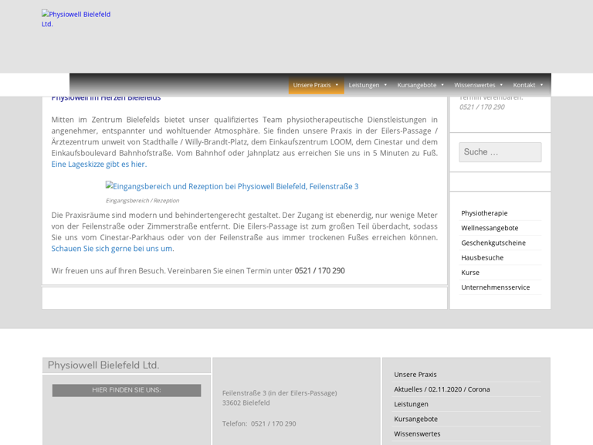Open Aktuelles / 02.11.2020 / Corona footer link

pyautogui.click(x=442, y=389)
